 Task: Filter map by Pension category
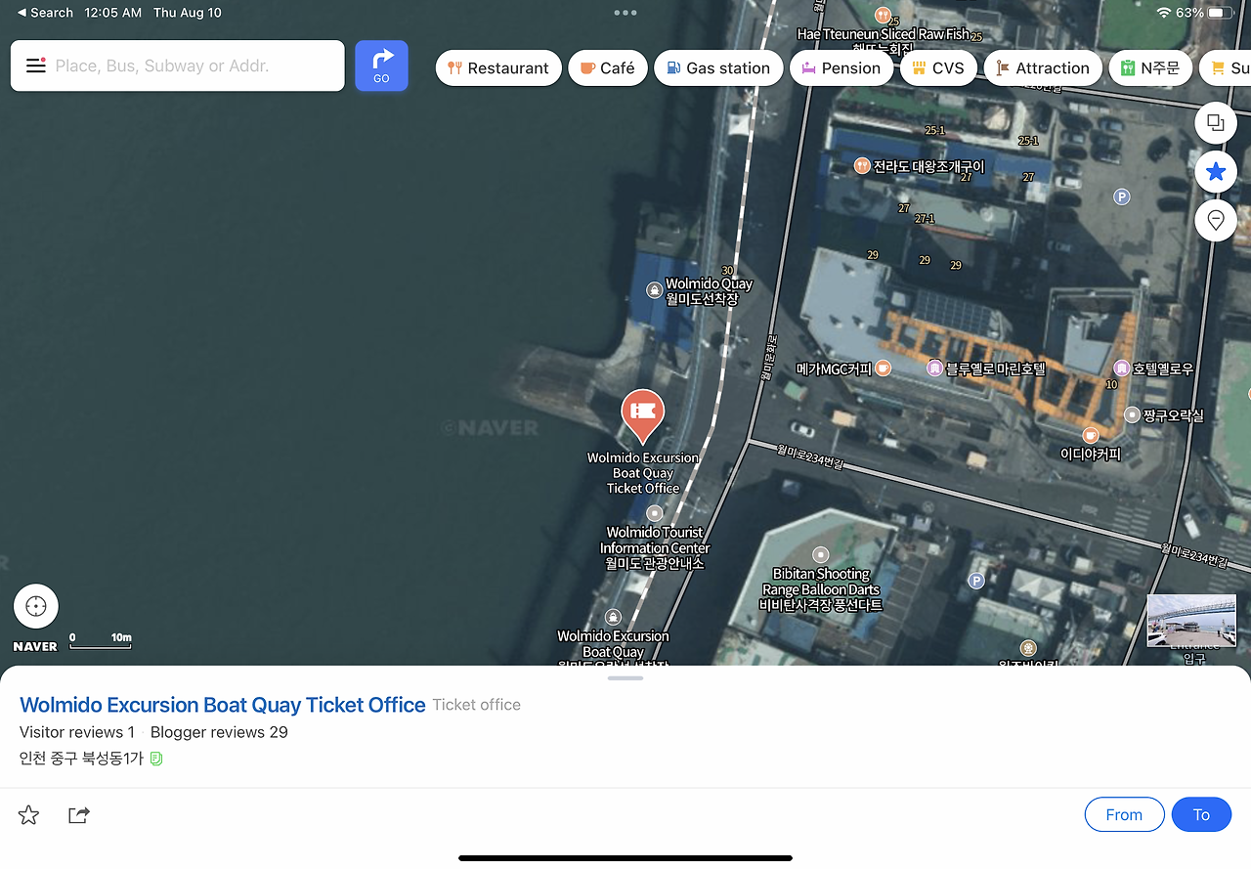pos(841,68)
